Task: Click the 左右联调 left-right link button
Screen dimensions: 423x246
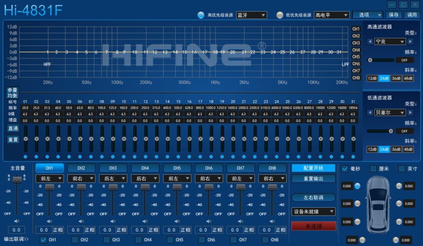Action: click(x=313, y=197)
